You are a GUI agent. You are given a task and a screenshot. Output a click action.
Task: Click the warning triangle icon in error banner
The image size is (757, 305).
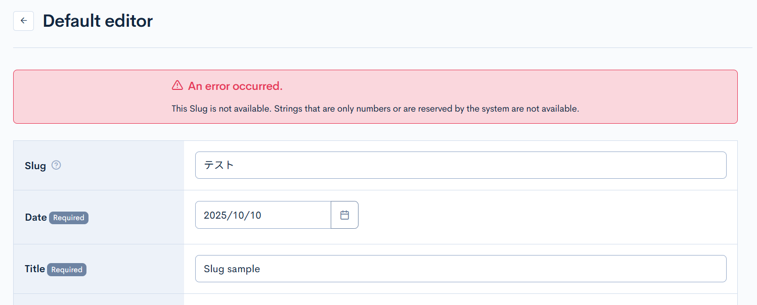pos(177,85)
